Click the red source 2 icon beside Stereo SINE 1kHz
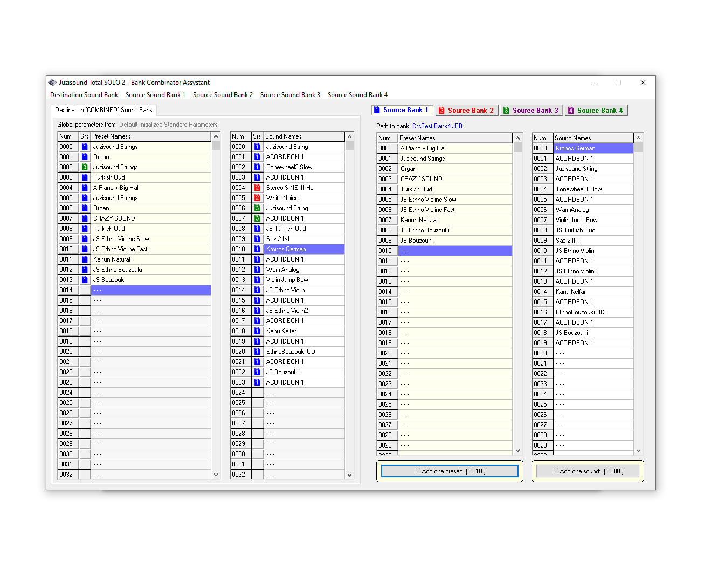Image resolution: width=704 pixels, height=563 pixels. [257, 188]
